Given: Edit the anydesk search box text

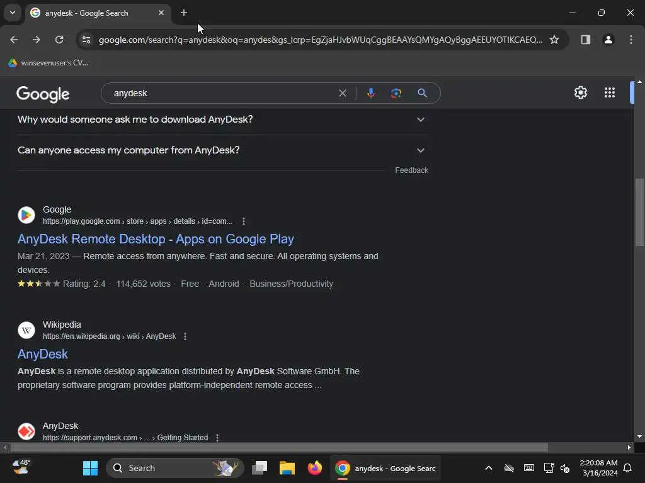Looking at the screenshot, I should click(222, 93).
